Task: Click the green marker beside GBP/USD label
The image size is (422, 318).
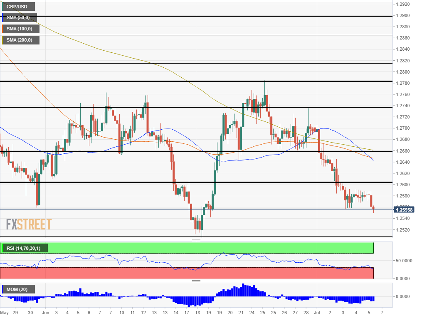Action: [3, 7]
